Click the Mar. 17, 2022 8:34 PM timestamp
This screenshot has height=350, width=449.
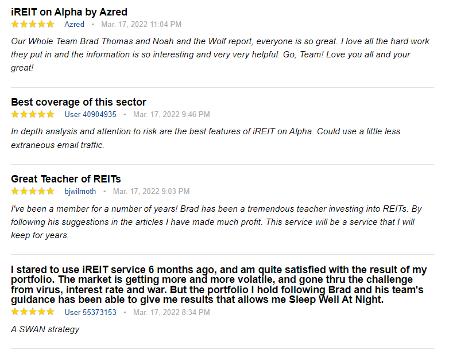(x=171, y=312)
